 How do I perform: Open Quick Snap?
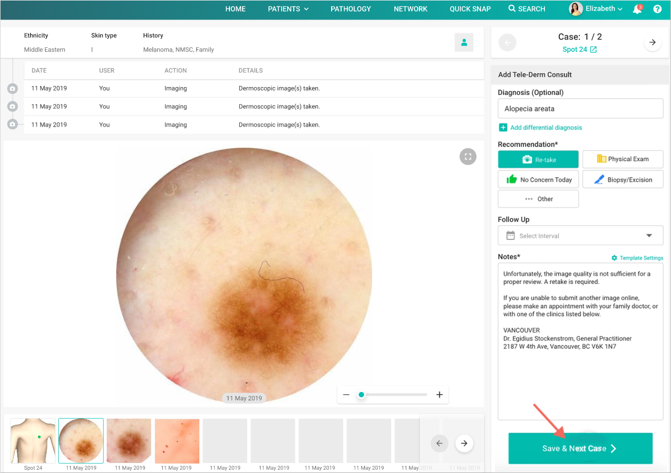(x=470, y=9)
